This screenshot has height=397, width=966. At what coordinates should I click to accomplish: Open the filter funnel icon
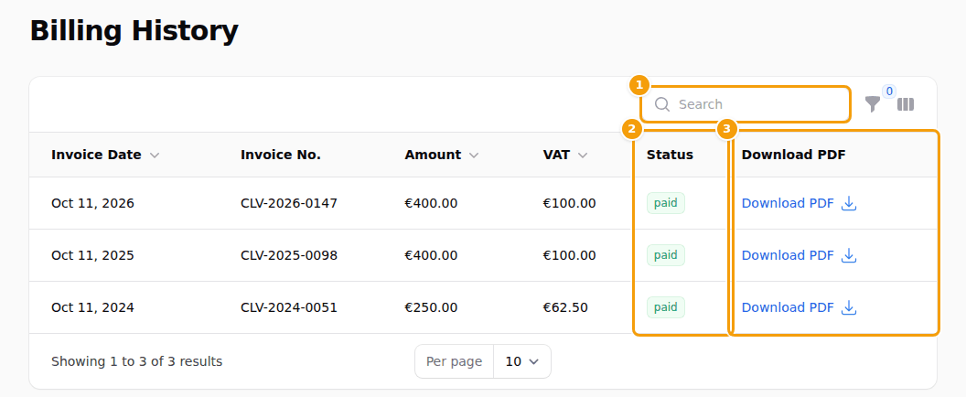[x=873, y=104]
